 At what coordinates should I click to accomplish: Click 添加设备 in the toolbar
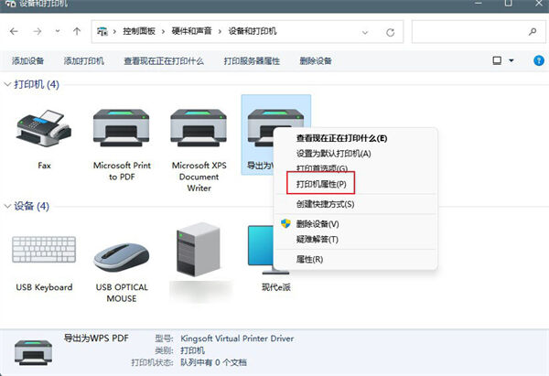[x=27, y=61]
